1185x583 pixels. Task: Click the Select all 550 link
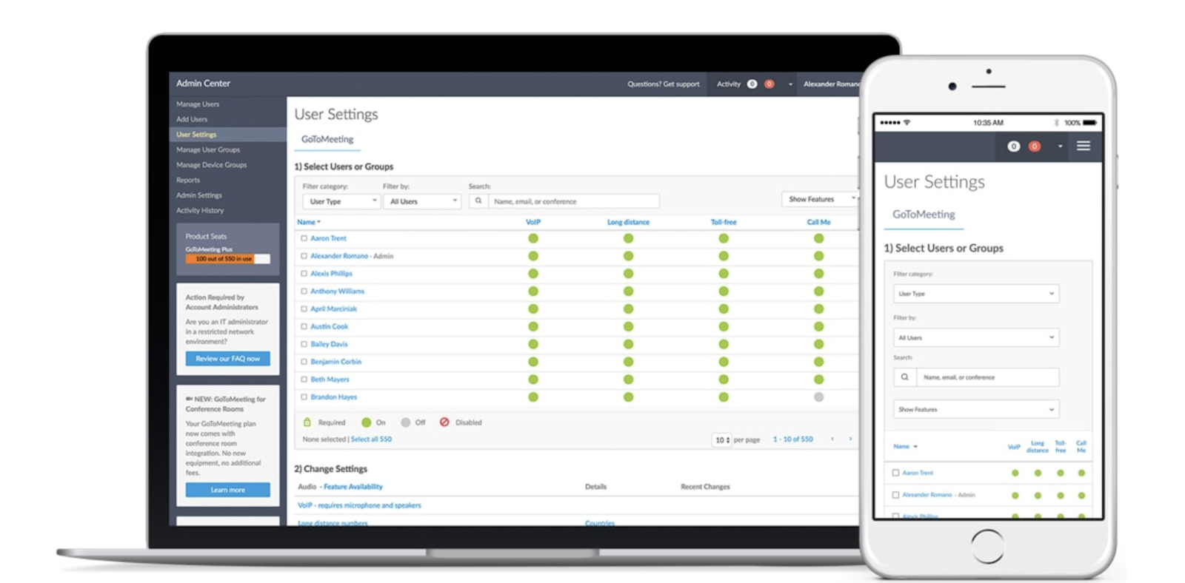pos(371,439)
